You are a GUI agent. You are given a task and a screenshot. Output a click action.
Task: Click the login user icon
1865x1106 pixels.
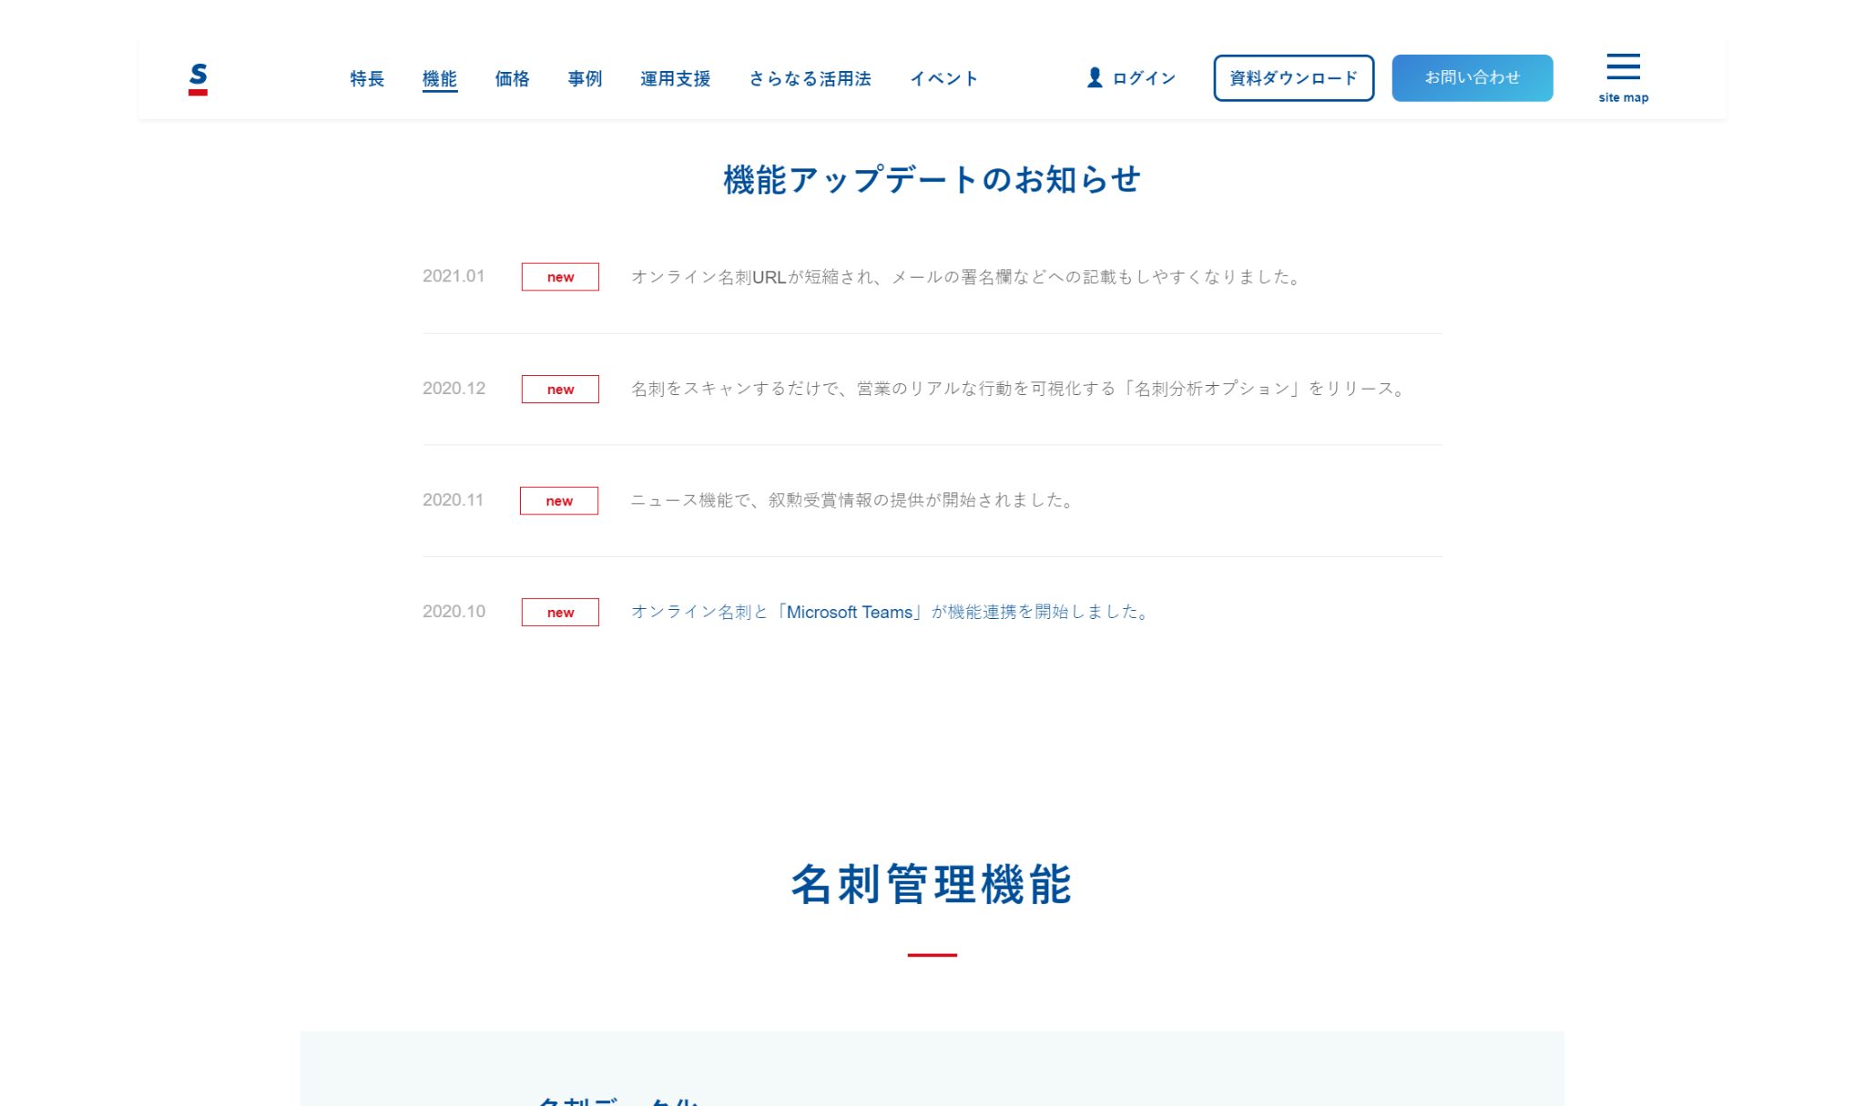click(x=1095, y=77)
